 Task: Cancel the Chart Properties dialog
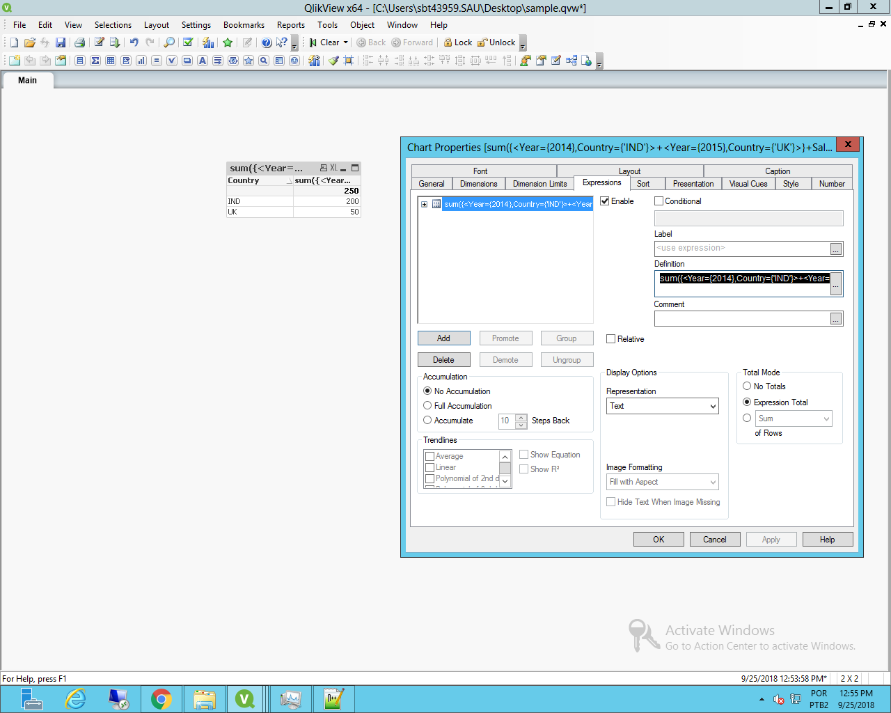click(715, 540)
